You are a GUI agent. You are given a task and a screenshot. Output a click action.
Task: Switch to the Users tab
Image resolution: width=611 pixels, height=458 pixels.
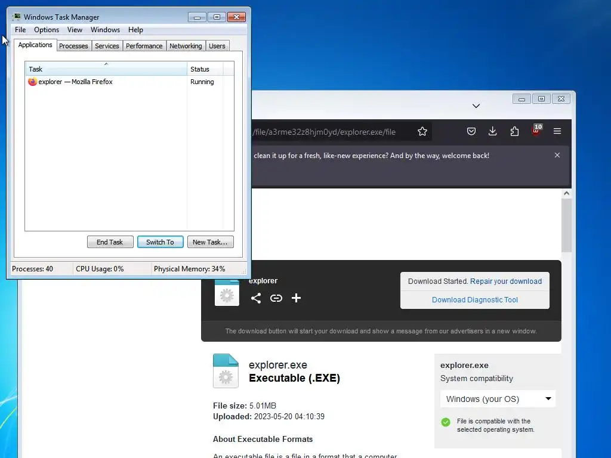pyautogui.click(x=217, y=46)
